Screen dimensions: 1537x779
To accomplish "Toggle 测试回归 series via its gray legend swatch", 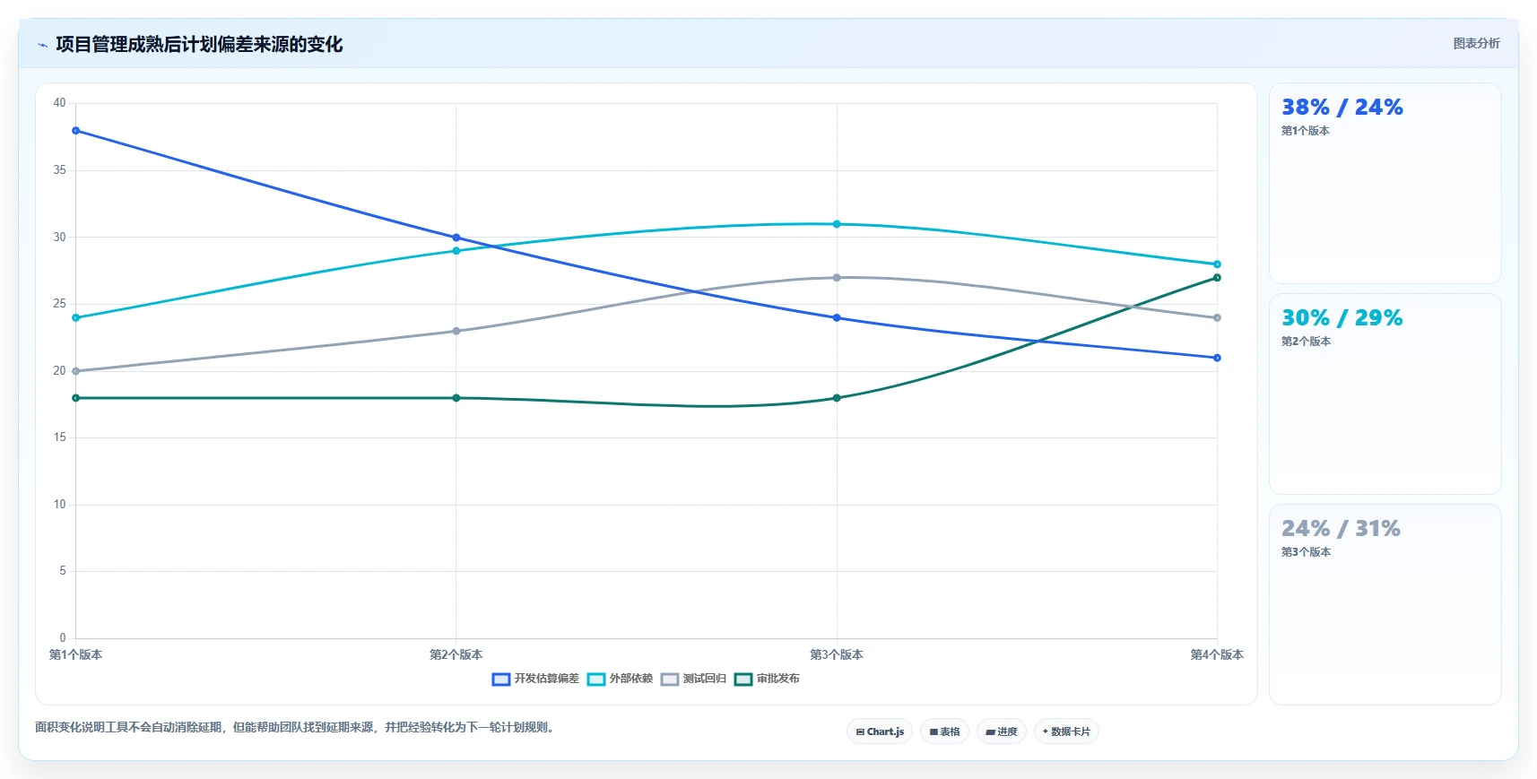I will [x=670, y=679].
